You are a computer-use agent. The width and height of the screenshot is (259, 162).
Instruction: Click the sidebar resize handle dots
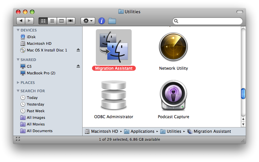(18, 139)
